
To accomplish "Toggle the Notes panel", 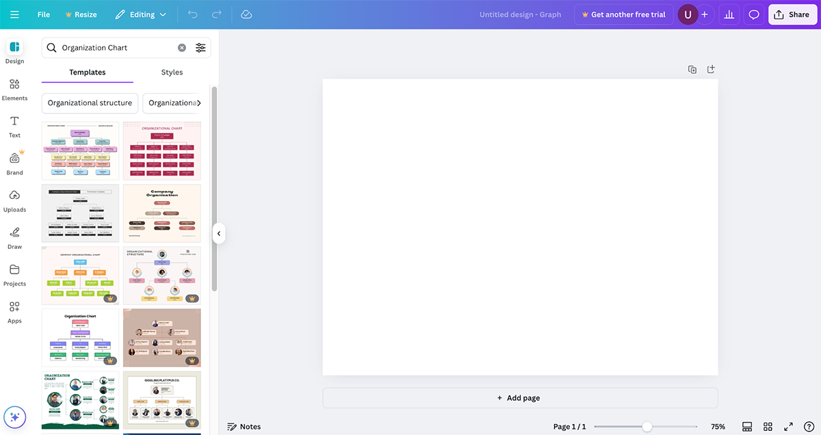I will (x=244, y=427).
